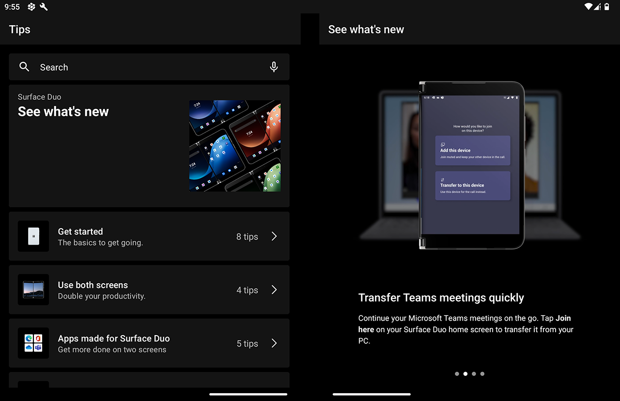Expand Get started chevron arrow
Viewport: 620px width, 401px height.
274,236
